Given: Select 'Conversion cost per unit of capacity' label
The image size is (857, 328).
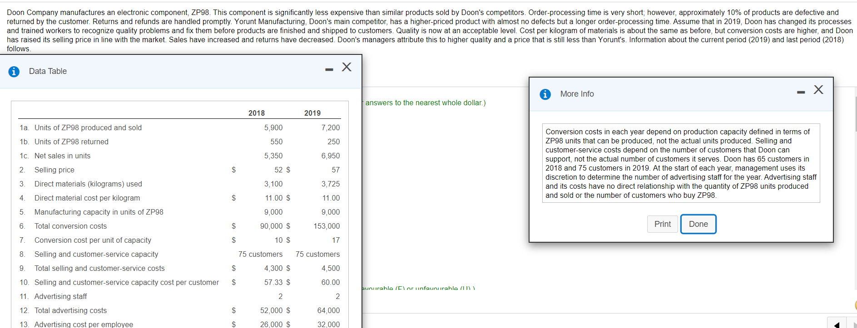Looking at the screenshot, I should [x=93, y=240].
